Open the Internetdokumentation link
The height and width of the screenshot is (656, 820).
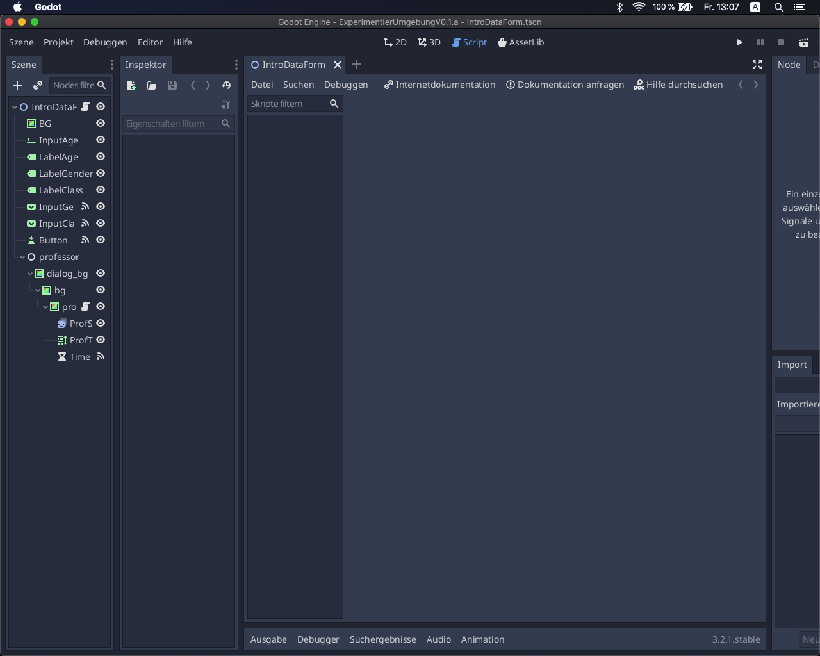(x=439, y=85)
